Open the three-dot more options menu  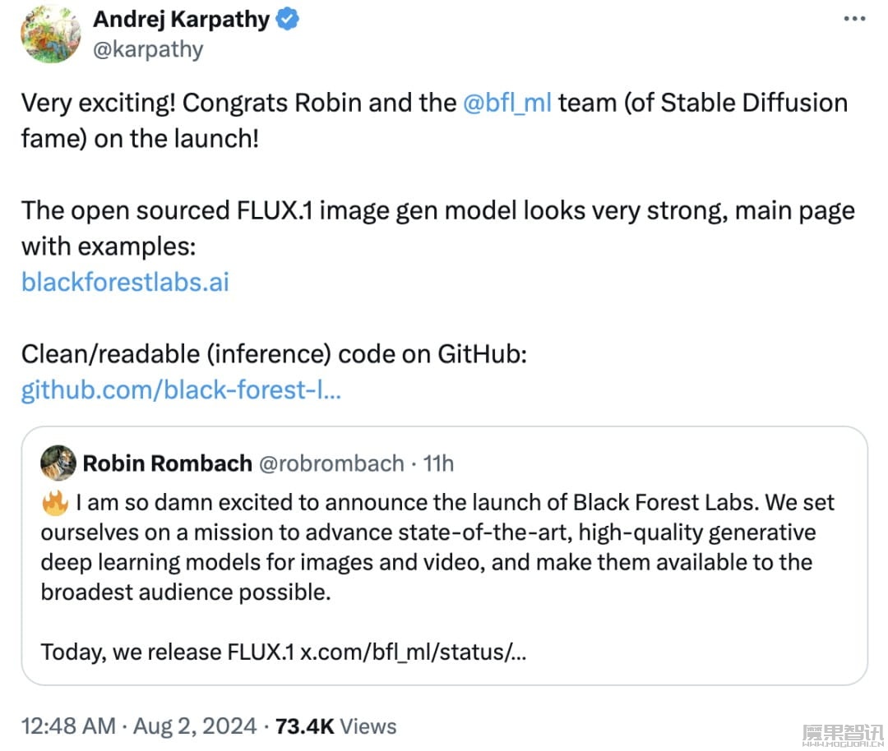(854, 19)
